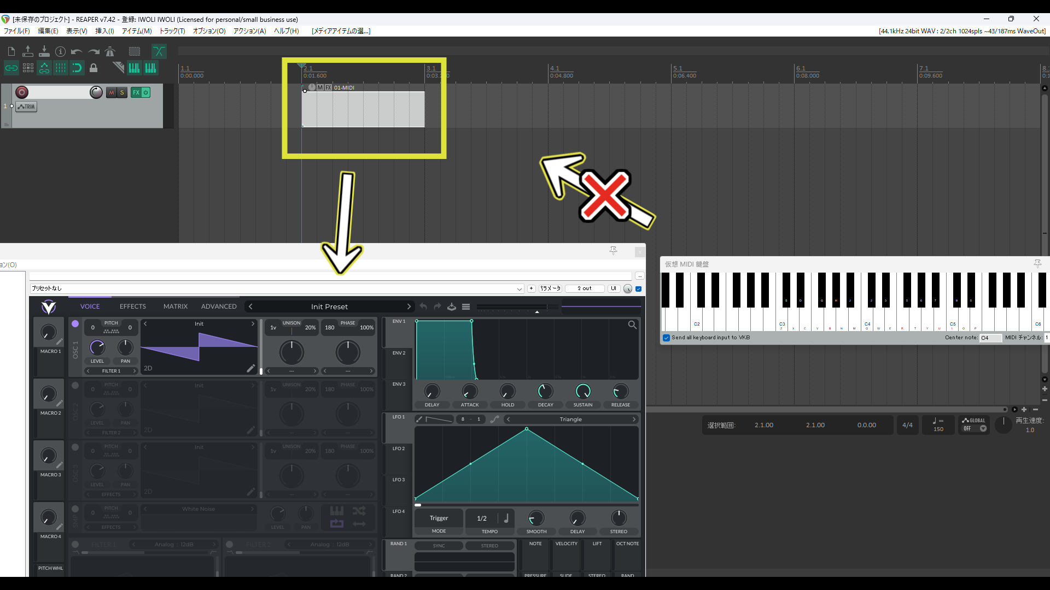Open the 編集(E) menu
This screenshot has height=590, width=1050.
[x=48, y=31]
